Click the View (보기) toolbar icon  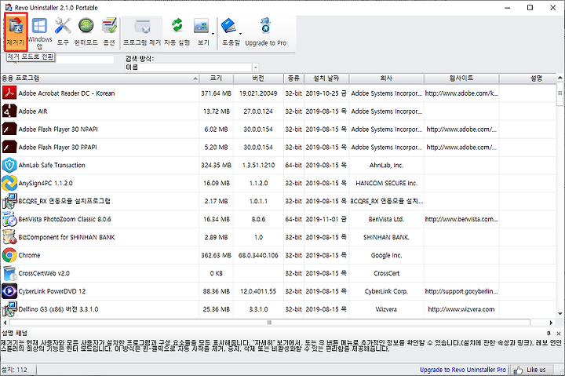coord(201,26)
